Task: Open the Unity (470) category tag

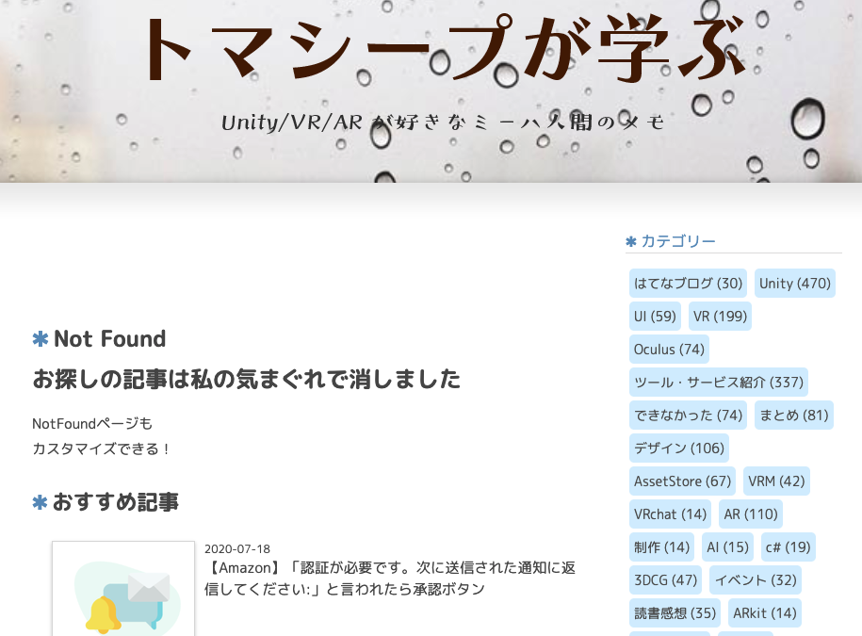Action: click(x=795, y=283)
